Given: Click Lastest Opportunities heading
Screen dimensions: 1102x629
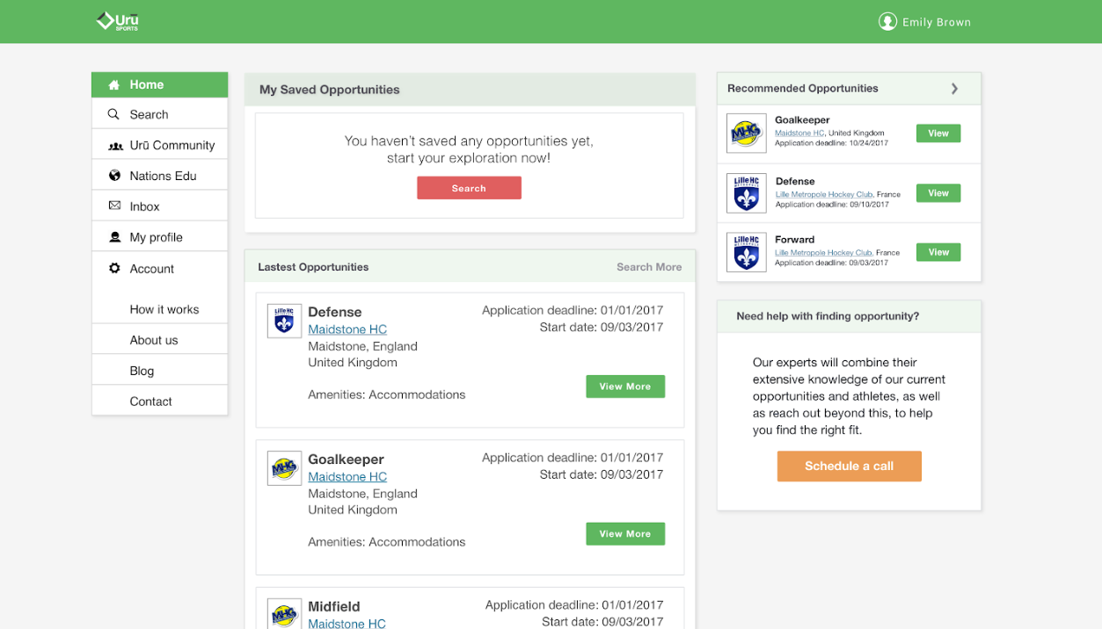Looking at the screenshot, I should pos(313,267).
